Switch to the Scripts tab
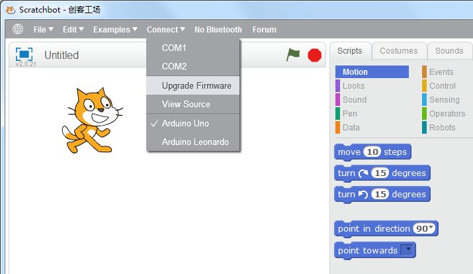Image resolution: width=473 pixels, height=274 pixels. tap(350, 51)
